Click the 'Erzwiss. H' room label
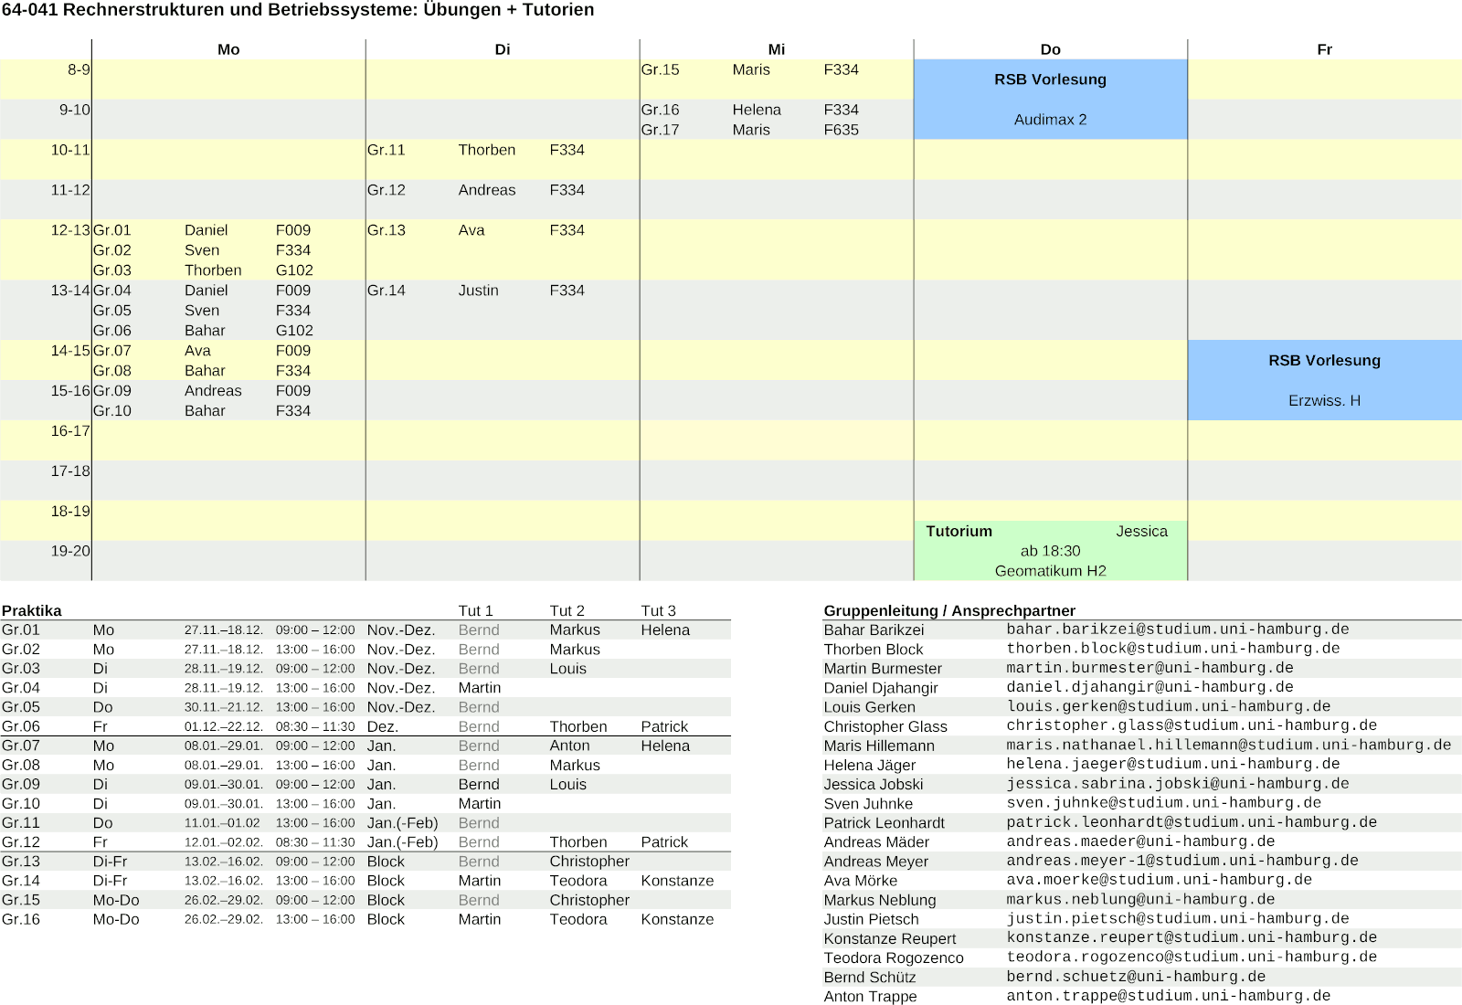 coord(1325,401)
